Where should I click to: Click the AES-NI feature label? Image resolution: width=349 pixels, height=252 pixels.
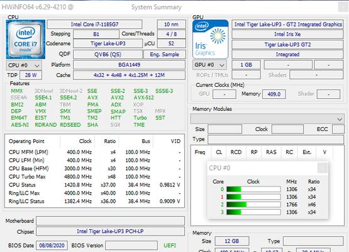20,125
